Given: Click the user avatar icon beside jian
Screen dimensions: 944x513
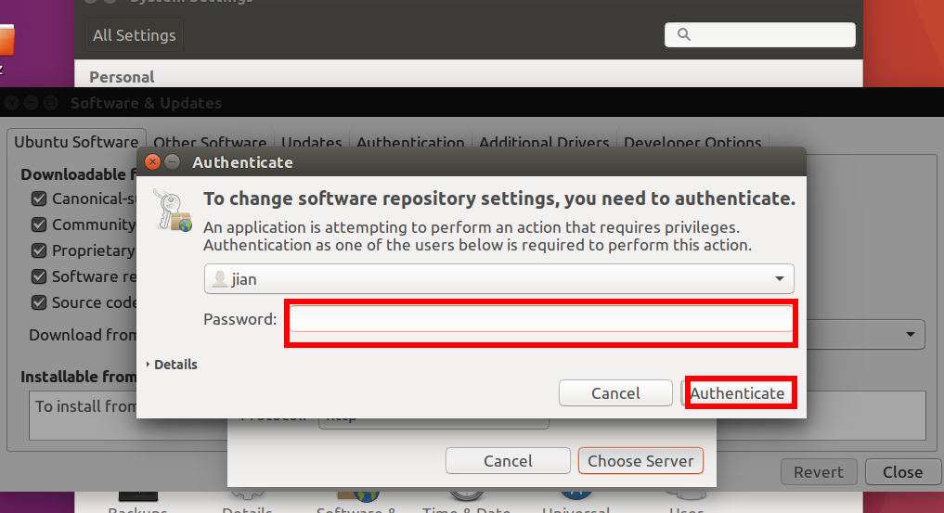Looking at the screenshot, I should pos(220,279).
